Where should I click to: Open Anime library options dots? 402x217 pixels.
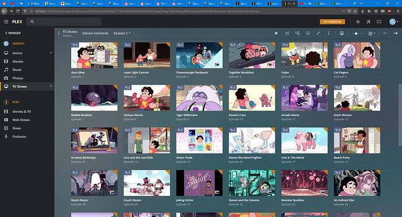(x=51, y=53)
